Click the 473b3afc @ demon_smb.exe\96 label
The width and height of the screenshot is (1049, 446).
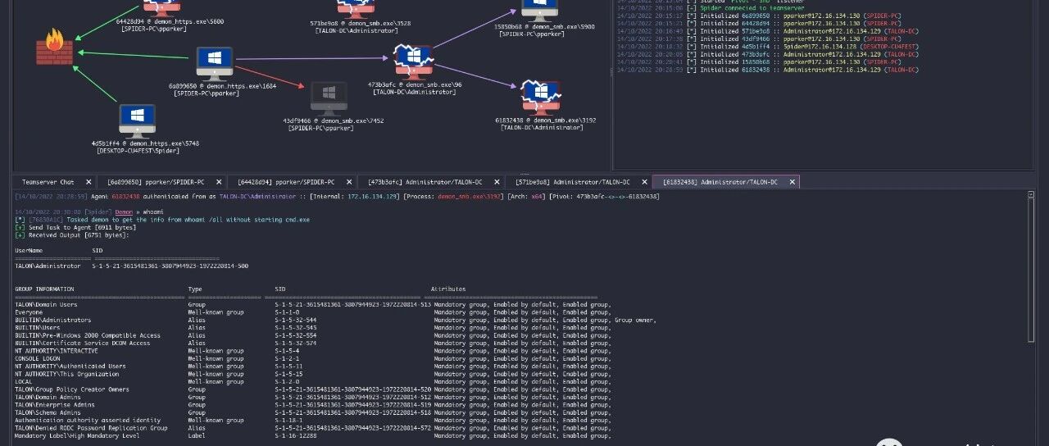[415, 85]
